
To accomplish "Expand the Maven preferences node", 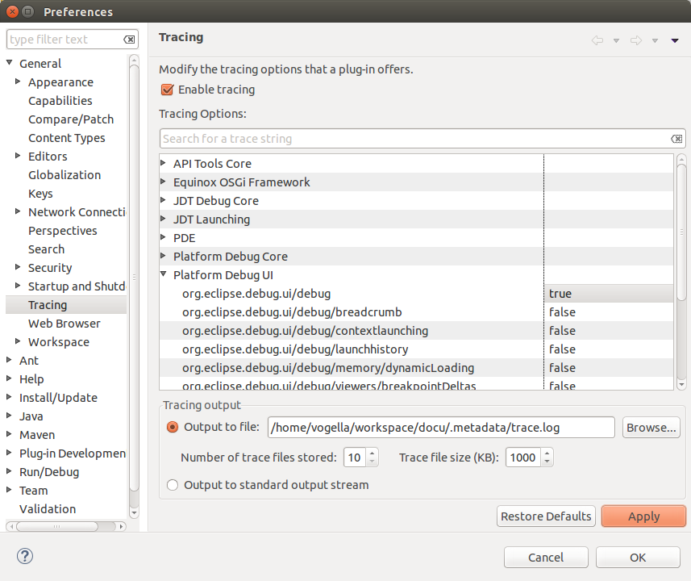I will coord(9,433).
